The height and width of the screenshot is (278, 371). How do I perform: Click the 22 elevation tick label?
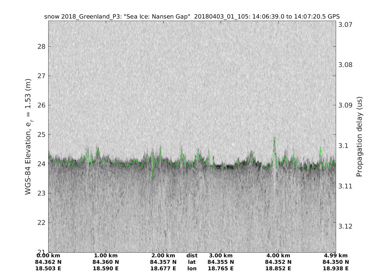pos(41,223)
